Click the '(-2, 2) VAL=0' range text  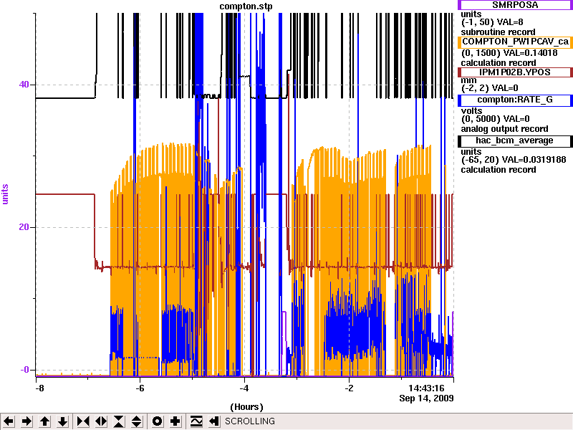489,87
